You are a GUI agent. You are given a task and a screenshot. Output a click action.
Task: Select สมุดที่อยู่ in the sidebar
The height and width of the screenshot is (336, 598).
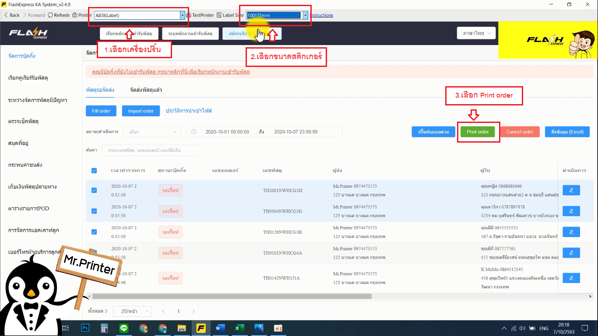pos(18,143)
